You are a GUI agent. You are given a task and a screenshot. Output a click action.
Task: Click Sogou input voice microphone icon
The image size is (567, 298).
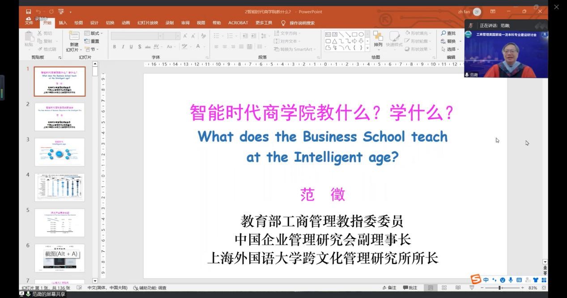[511, 280]
